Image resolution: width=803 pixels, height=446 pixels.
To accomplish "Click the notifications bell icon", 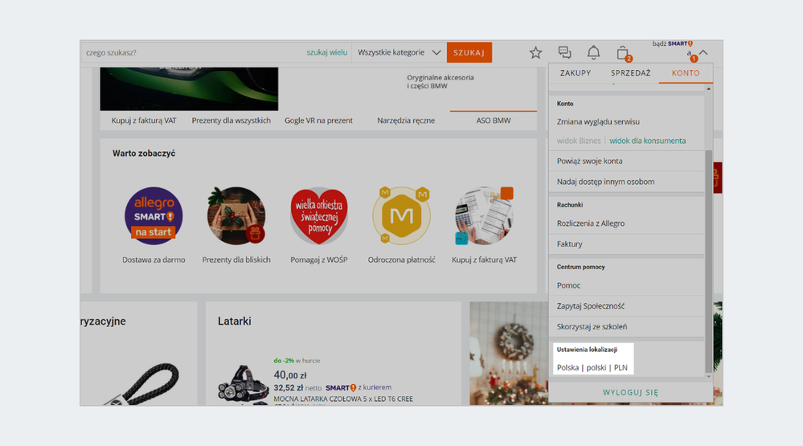I will pyautogui.click(x=593, y=53).
